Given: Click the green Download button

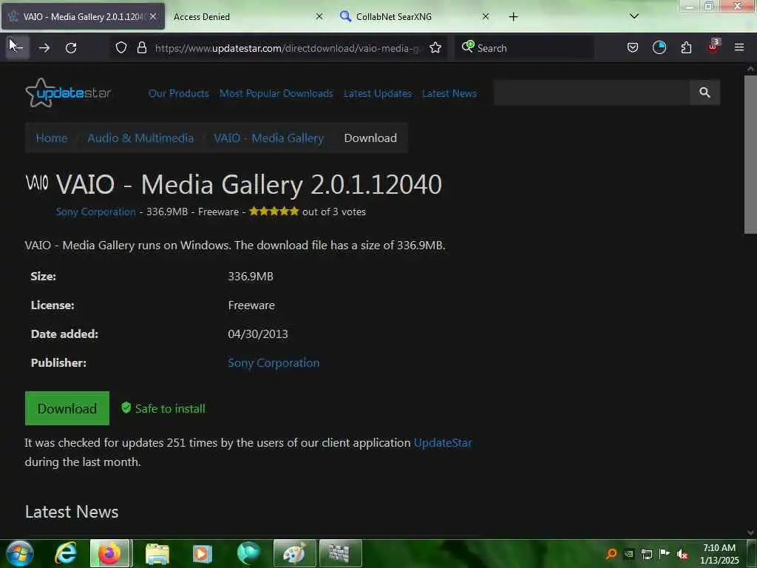Looking at the screenshot, I should click(67, 408).
